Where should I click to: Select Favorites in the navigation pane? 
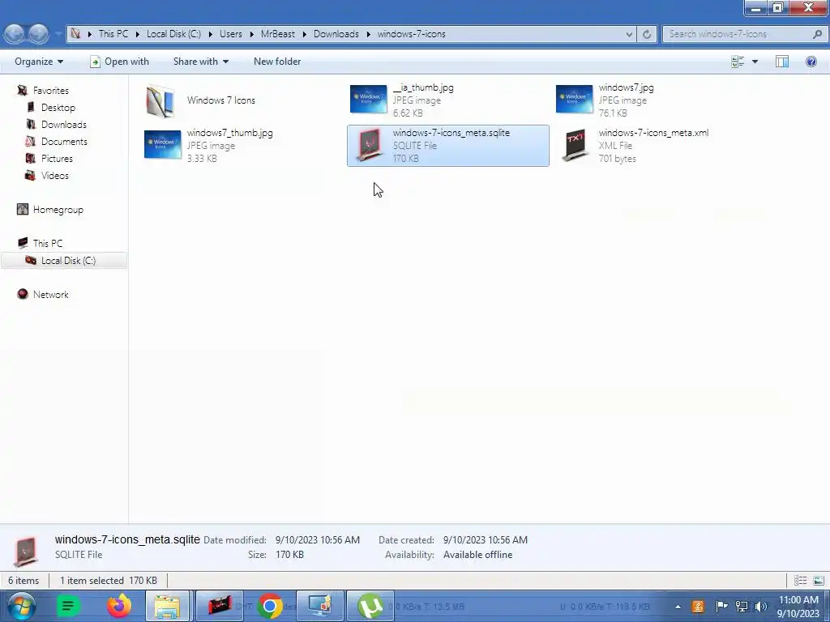(50, 91)
